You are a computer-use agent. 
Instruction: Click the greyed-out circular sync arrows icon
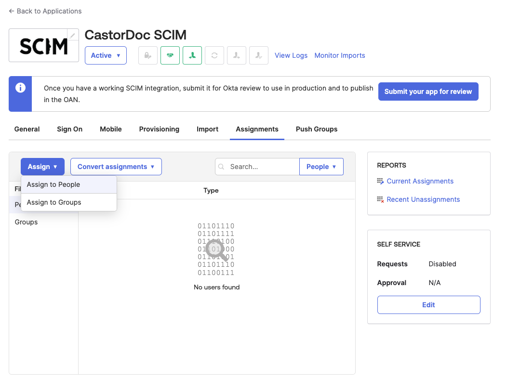[214, 55]
